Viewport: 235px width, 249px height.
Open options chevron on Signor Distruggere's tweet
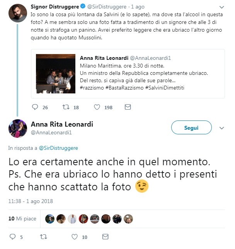(221, 7)
